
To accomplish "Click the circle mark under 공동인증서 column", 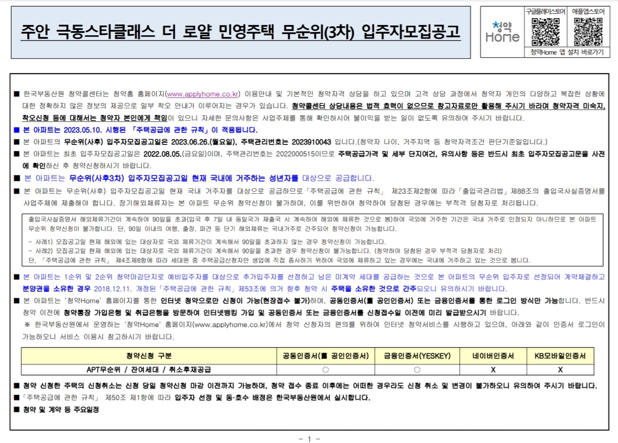I will 326,370.
